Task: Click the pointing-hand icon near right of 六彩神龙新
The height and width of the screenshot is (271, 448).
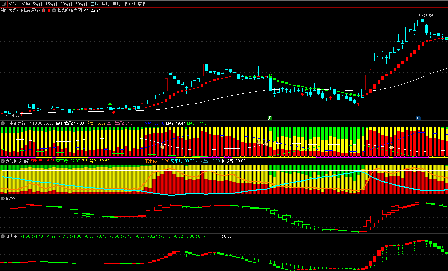Action: tap(391, 147)
